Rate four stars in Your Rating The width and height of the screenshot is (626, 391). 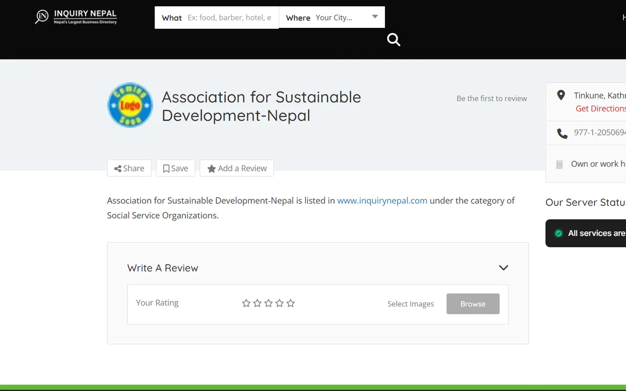click(x=279, y=303)
